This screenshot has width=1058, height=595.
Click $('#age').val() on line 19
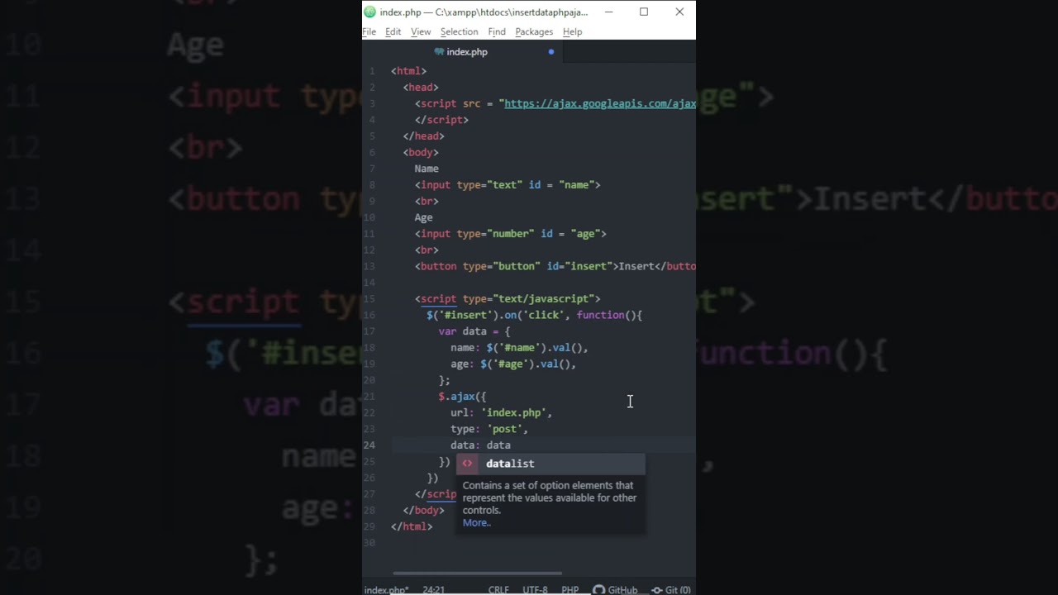(525, 364)
